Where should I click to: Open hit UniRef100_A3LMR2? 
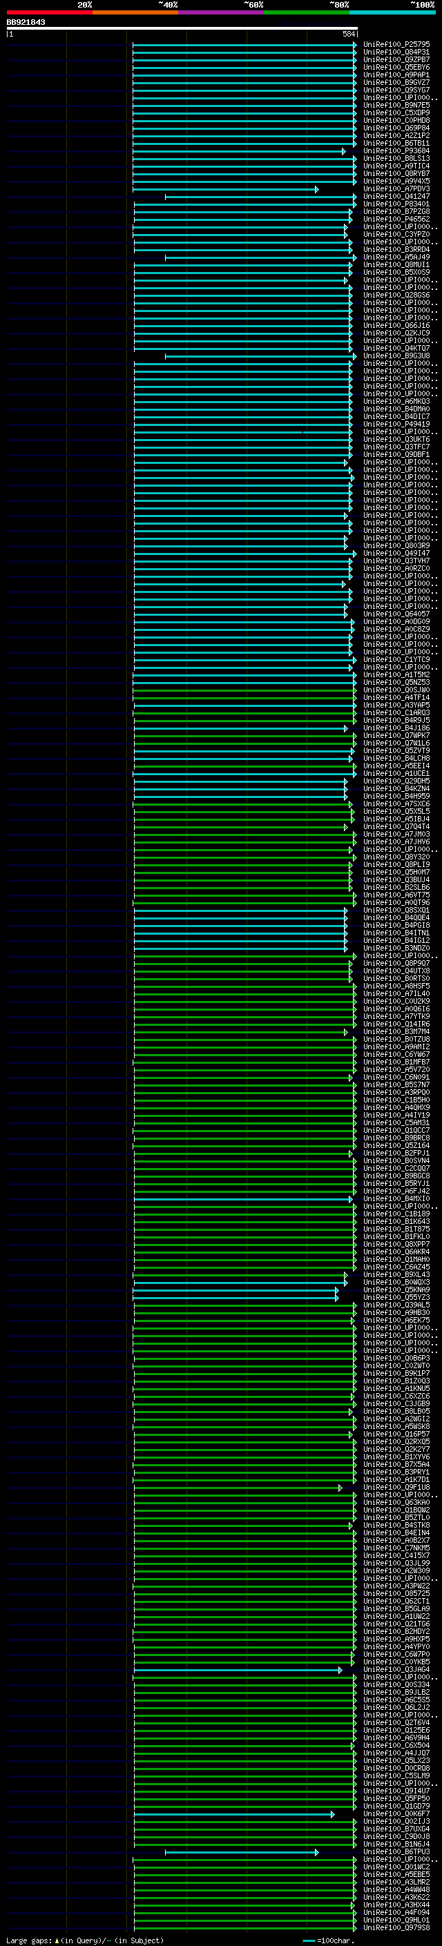point(396,1882)
